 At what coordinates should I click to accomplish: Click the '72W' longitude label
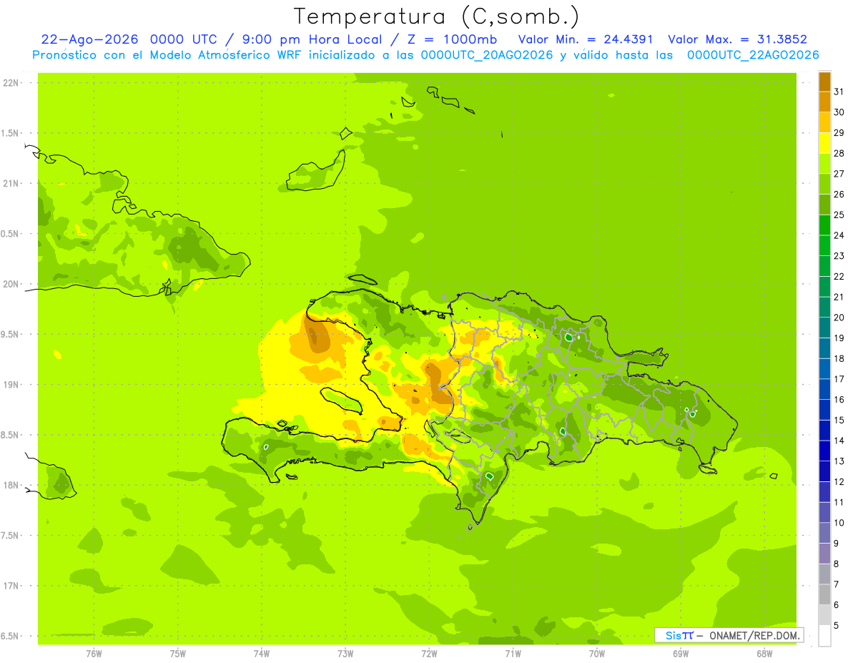pyautogui.click(x=429, y=654)
